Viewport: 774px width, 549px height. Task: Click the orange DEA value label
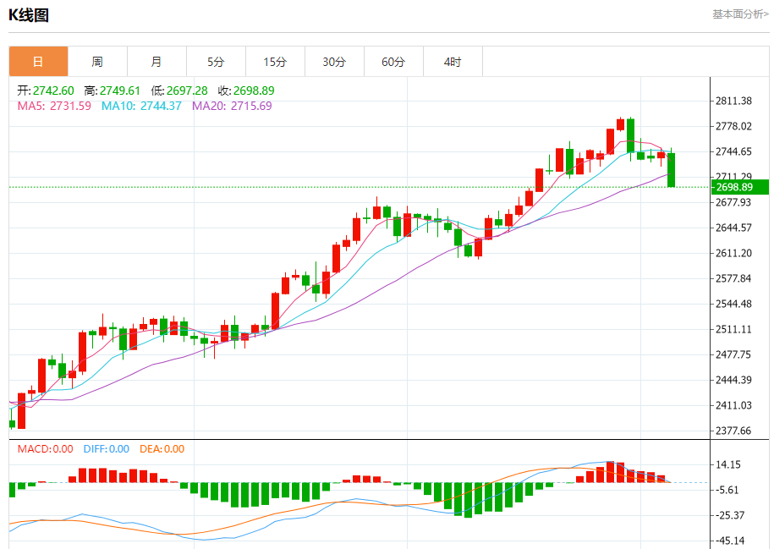coord(162,449)
